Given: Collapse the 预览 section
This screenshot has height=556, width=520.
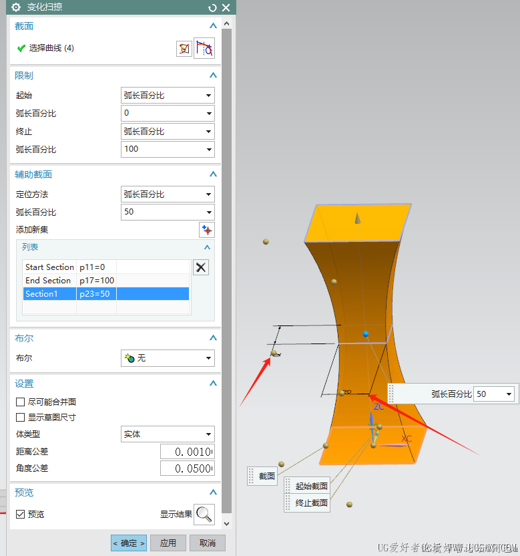Looking at the screenshot, I should tap(213, 492).
